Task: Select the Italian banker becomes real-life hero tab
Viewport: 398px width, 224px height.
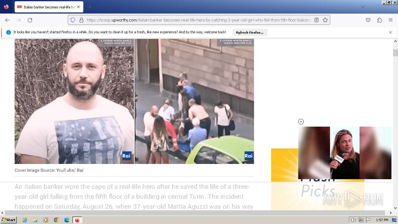Action: tap(49, 7)
